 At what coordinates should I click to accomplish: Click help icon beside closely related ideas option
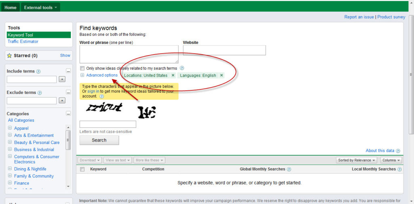182,68
